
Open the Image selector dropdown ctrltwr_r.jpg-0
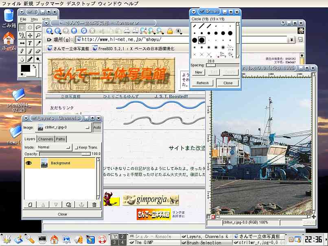(63, 127)
